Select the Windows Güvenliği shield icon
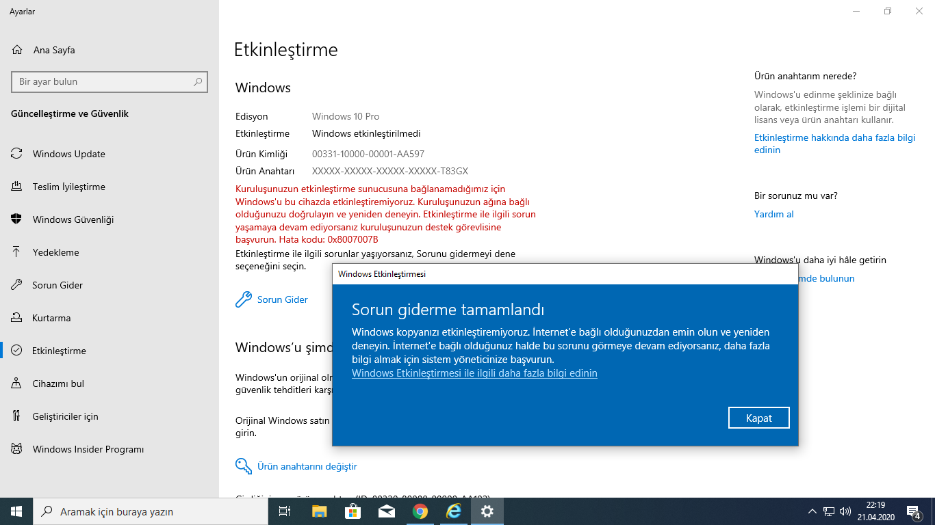This screenshot has height=525, width=935. click(x=16, y=219)
